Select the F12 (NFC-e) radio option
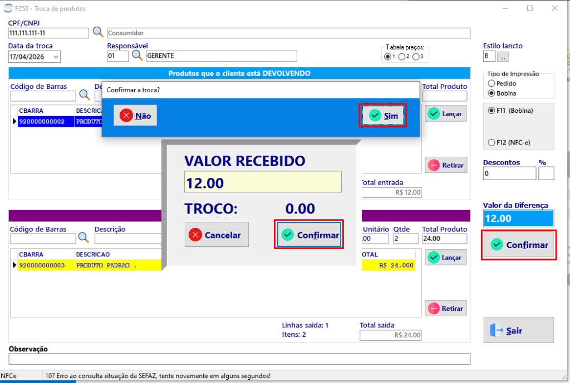Screen dimensions: 570x383 click(492, 143)
